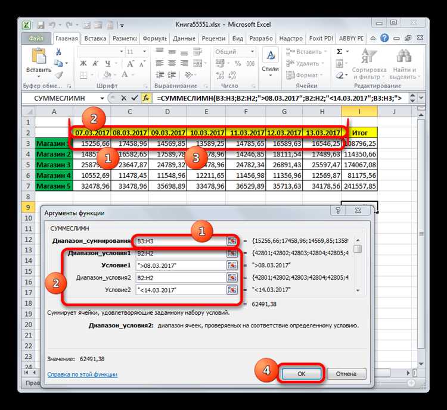Open the Foxit PDF ribbon tab
Viewport: 447px width, 410px height.
pos(321,39)
